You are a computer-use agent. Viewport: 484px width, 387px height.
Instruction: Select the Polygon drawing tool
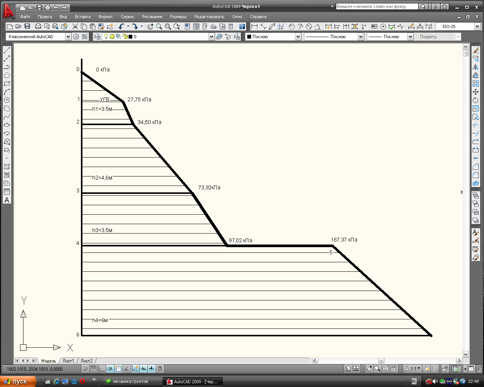pos(7,75)
